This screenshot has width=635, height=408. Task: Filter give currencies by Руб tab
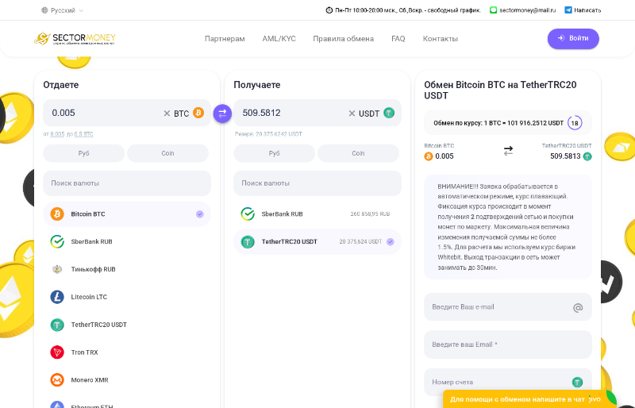pos(84,153)
